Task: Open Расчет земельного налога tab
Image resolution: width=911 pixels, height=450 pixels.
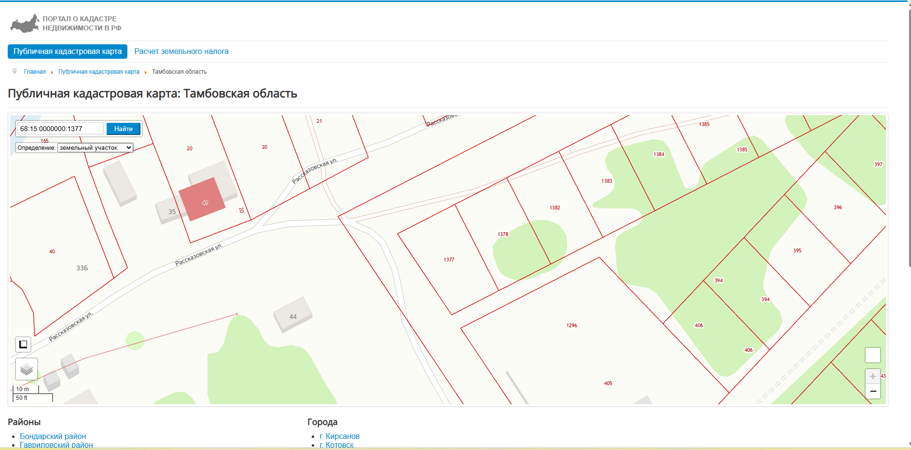Action: (181, 52)
